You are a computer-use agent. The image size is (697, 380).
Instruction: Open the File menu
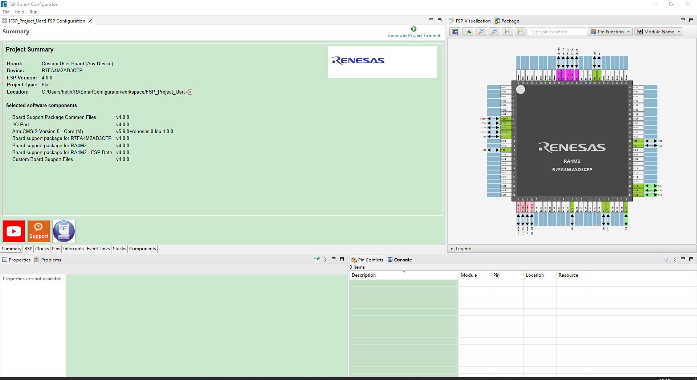(6, 12)
